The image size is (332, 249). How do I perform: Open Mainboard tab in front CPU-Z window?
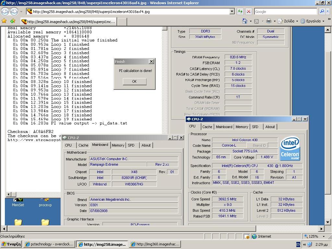coord(224,127)
